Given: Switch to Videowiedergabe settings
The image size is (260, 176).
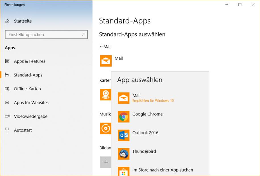Looking at the screenshot, I should coord(30,117).
